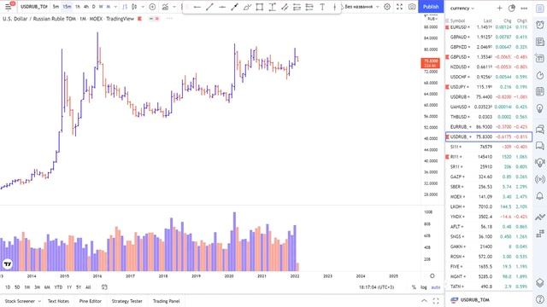Image resolution: width=547 pixels, height=307 pixels.
Task: Select the brush drawing tool
Action: 247,7
